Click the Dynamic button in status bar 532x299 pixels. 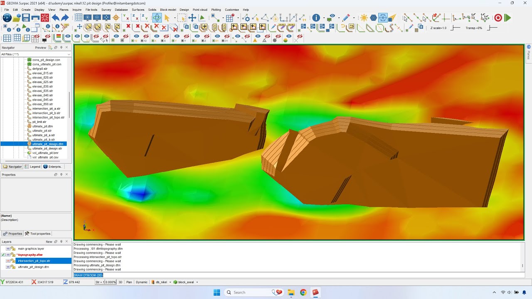pyautogui.click(x=142, y=282)
